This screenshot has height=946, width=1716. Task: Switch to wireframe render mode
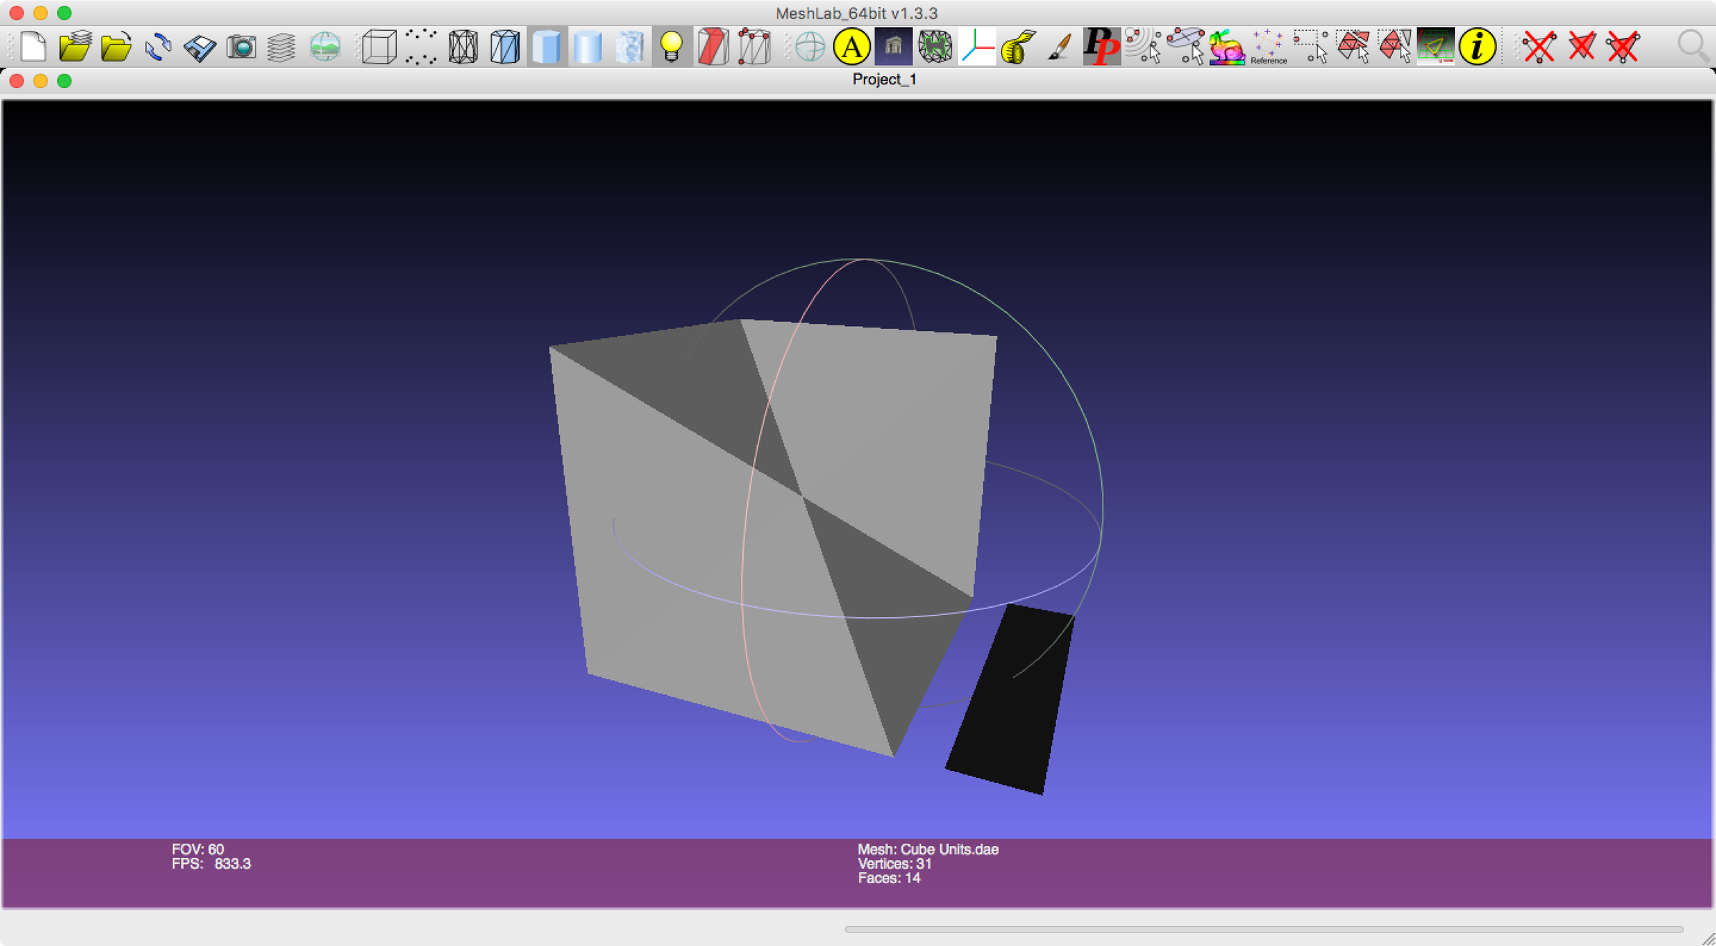click(463, 47)
